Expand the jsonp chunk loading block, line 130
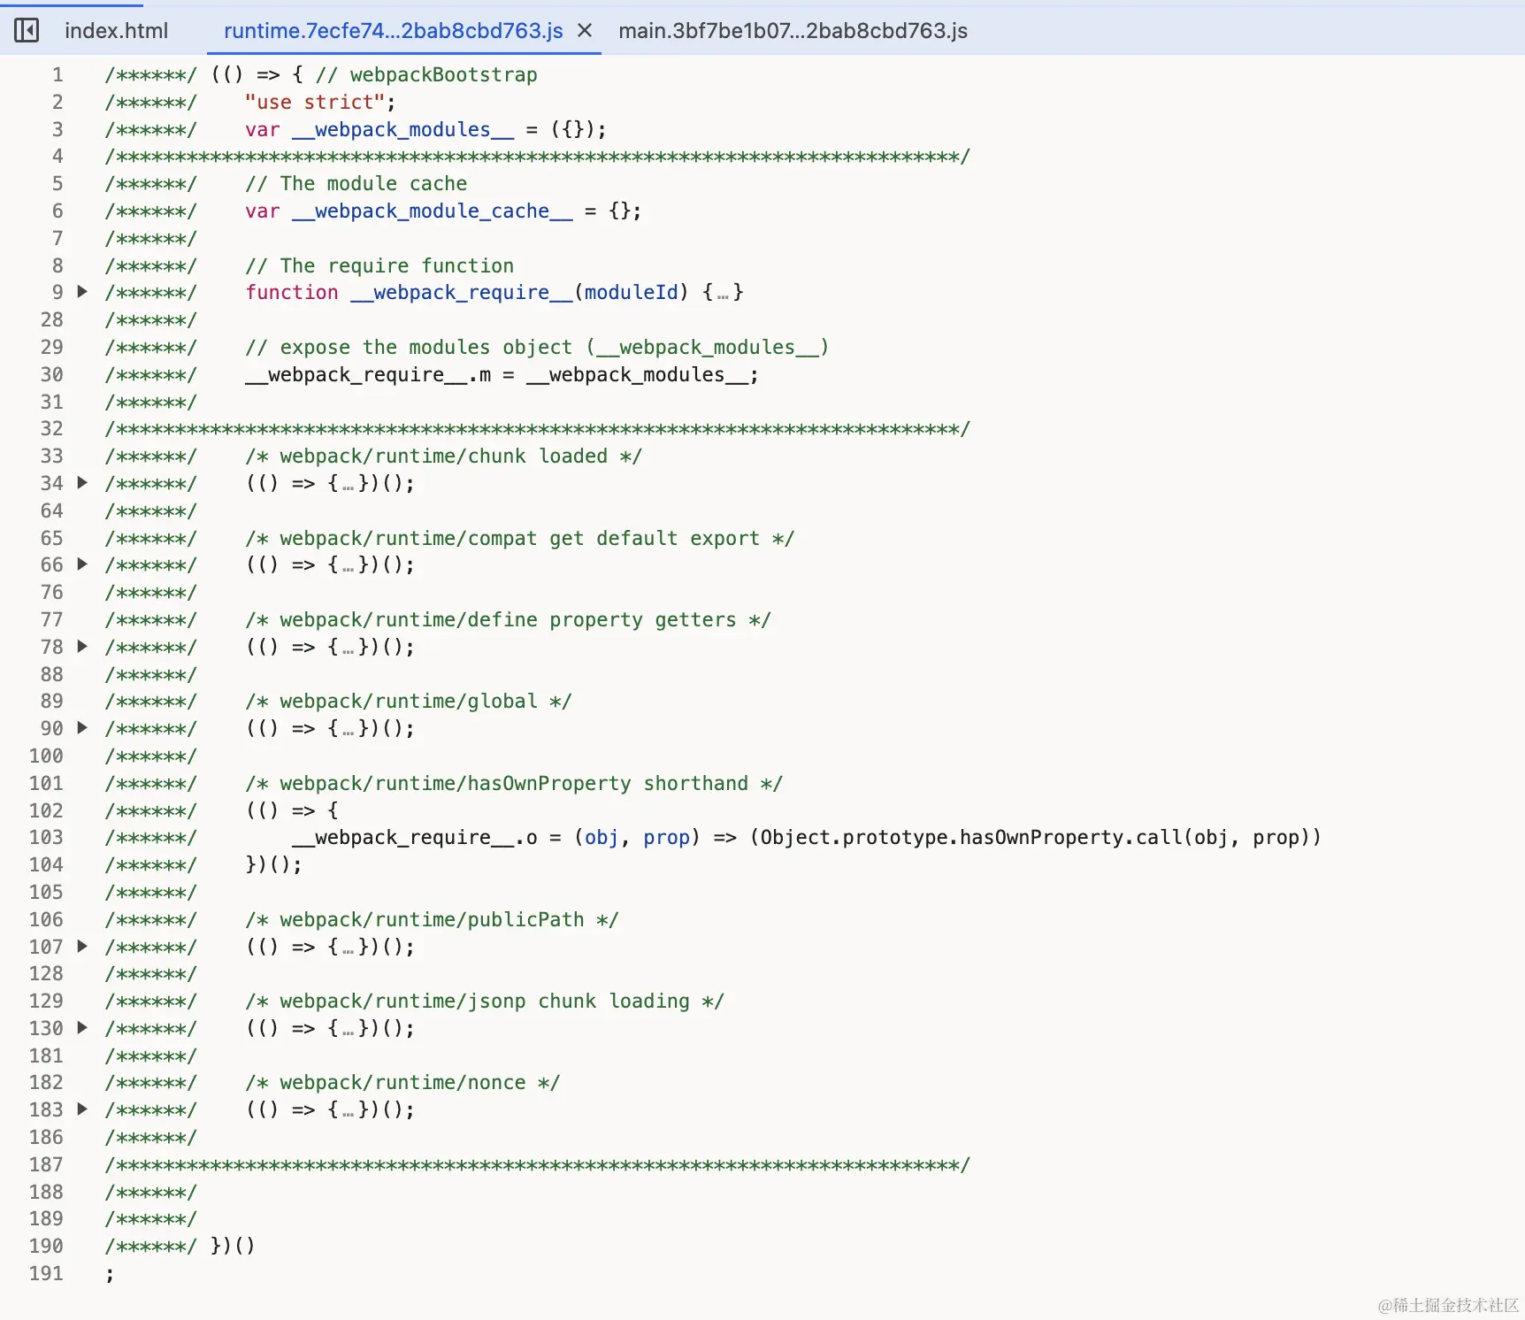 tap(82, 1028)
